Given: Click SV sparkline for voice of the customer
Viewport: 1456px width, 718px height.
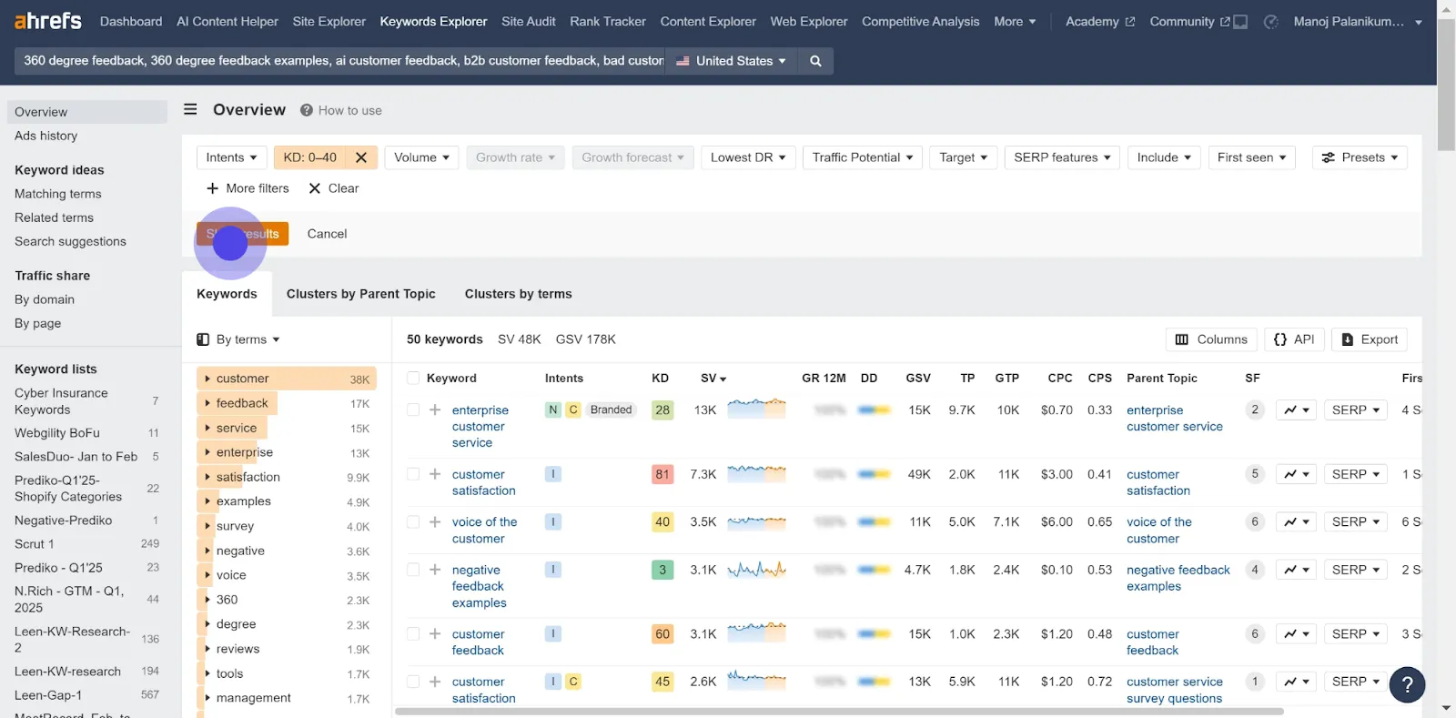Looking at the screenshot, I should pos(756,522).
